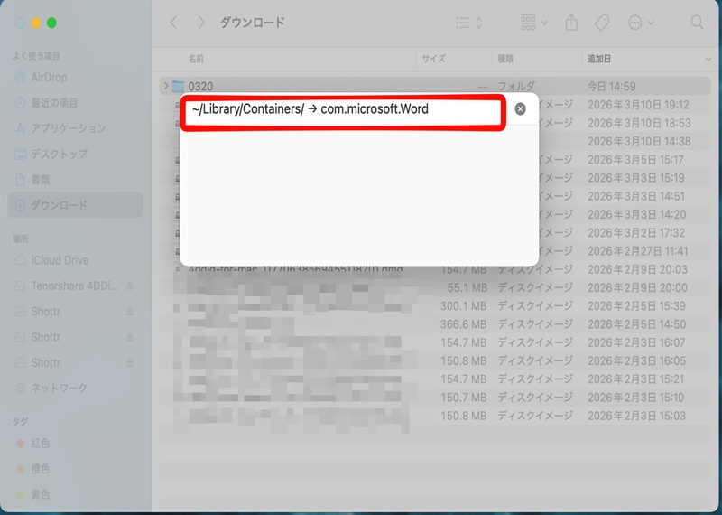722x515 pixels.
Task: Click the date 2026年3月5日 15:17
Action: pyautogui.click(x=635, y=160)
